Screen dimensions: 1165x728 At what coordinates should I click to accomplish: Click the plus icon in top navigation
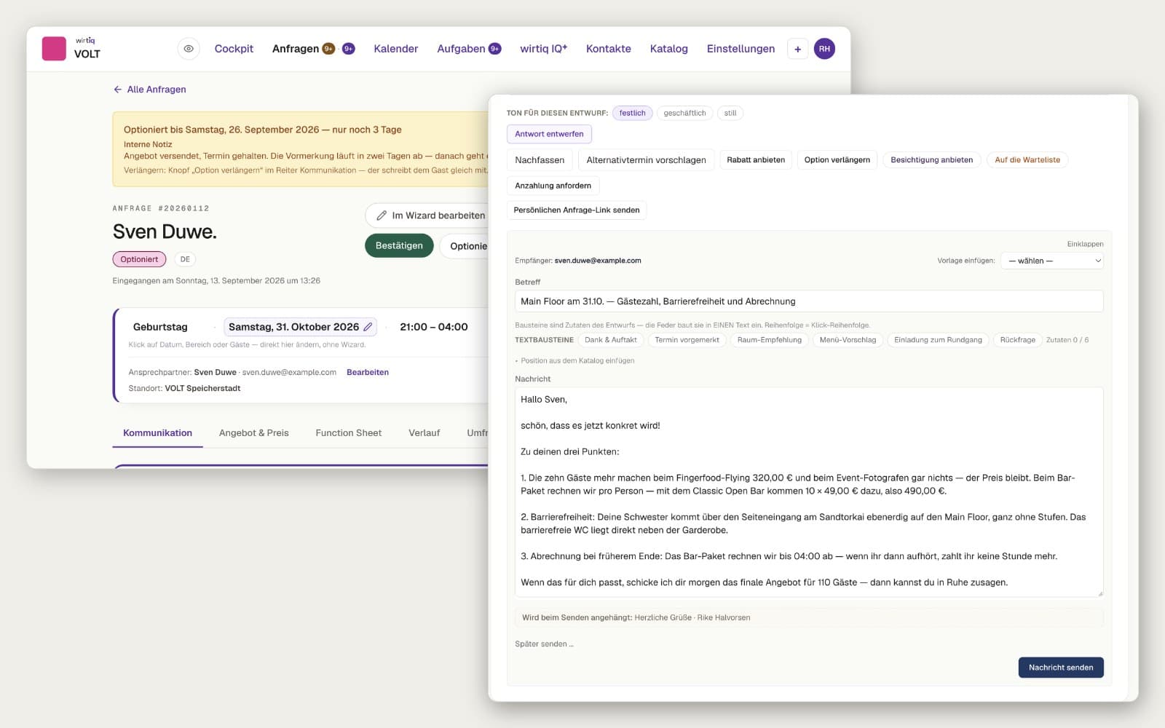798,49
